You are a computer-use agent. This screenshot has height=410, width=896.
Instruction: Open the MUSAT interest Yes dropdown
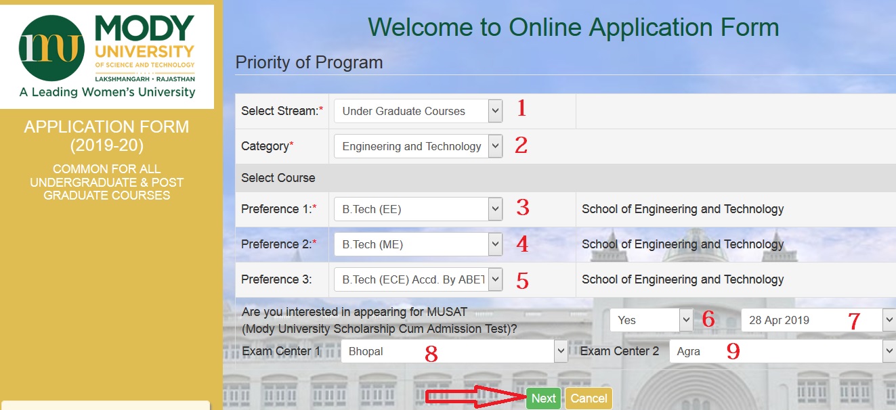pos(652,320)
